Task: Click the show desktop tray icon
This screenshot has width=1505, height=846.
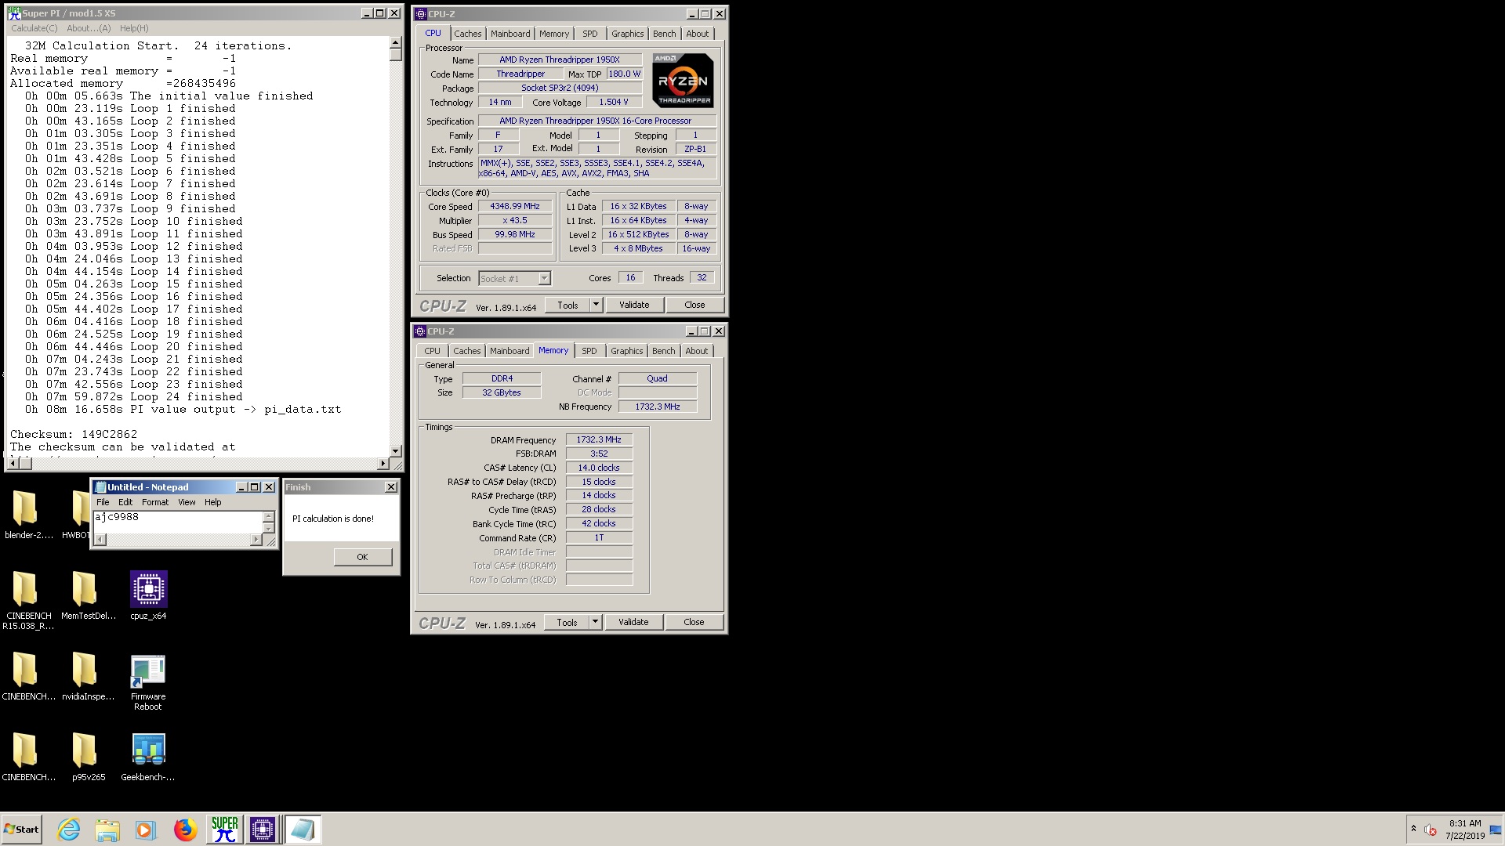Action: click(x=1496, y=830)
